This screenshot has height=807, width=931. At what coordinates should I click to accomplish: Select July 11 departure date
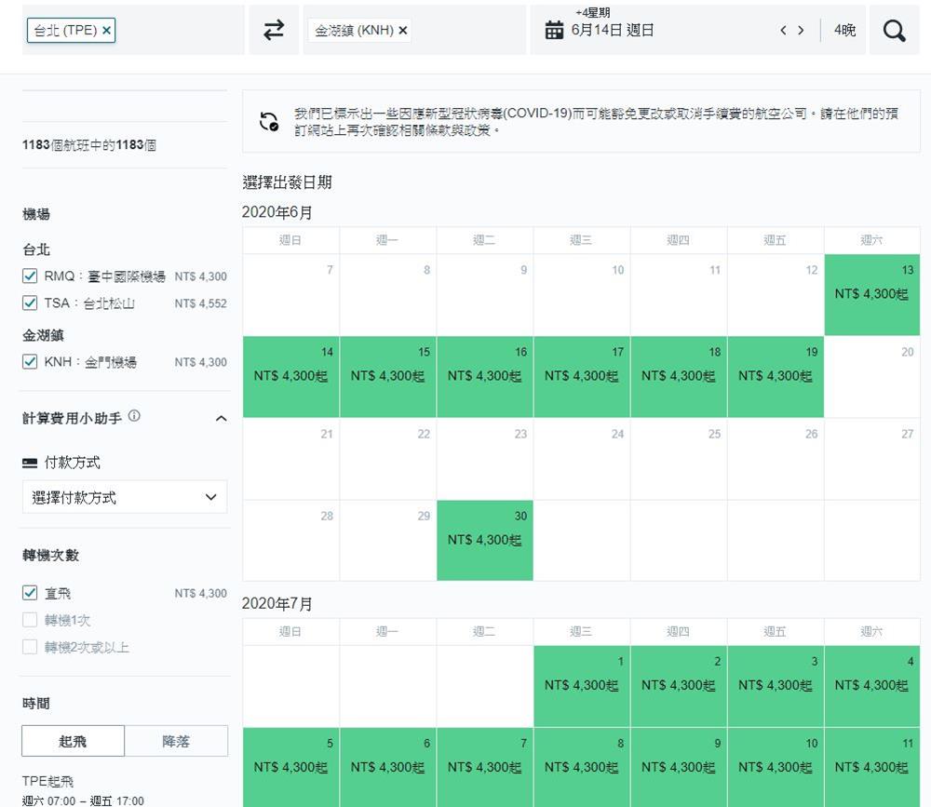pyautogui.click(x=871, y=767)
